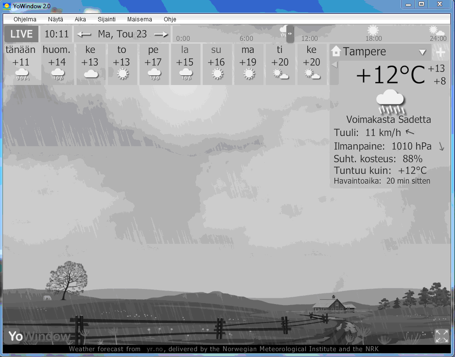Toggle fullscreen with the expand arrows icon

click(442, 336)
